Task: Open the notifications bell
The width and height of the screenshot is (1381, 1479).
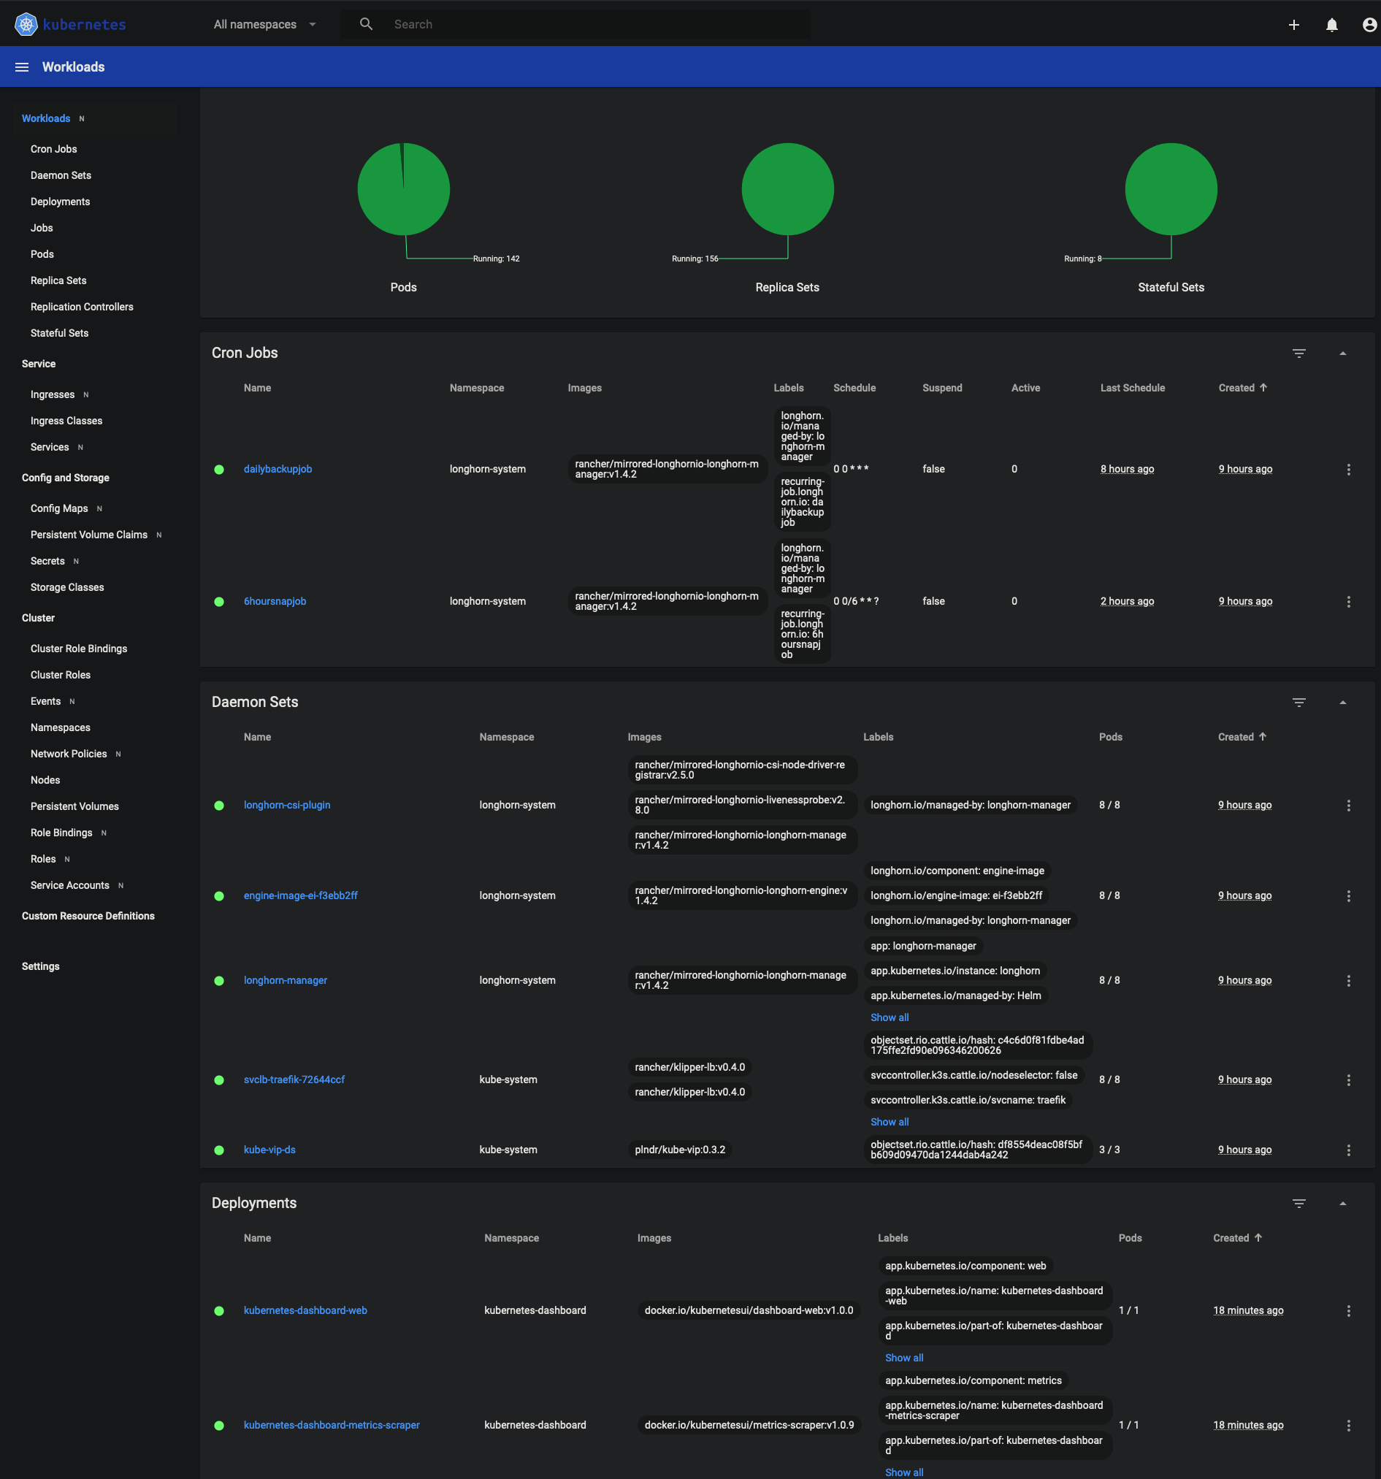Action: point(1331,24)
